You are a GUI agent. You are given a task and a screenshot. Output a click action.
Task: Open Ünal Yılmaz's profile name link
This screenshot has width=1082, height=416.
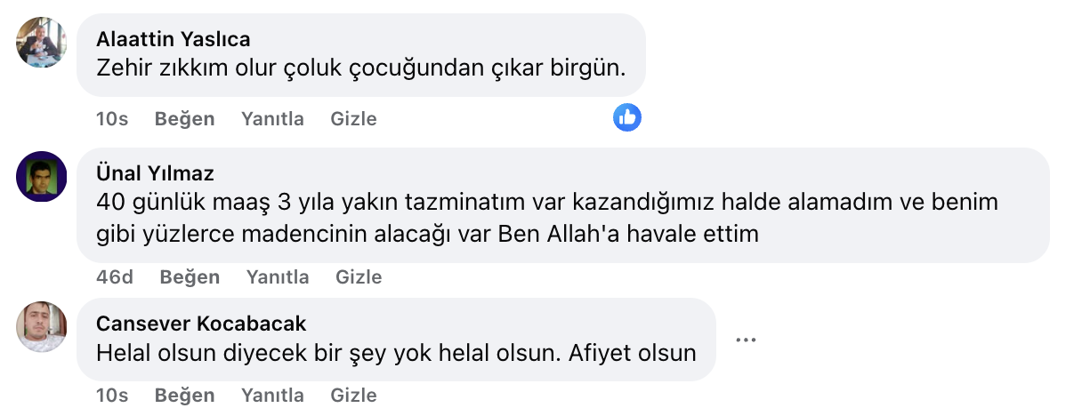coord(155,173)
